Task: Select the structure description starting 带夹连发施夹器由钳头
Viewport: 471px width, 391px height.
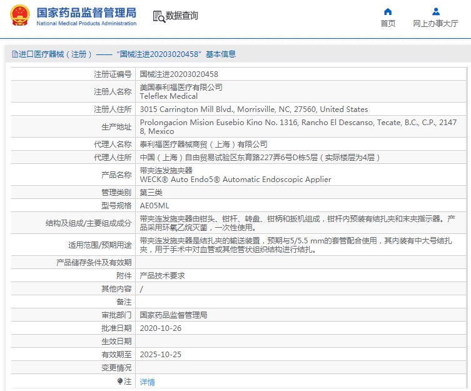Action: click(x=297, y=223)
